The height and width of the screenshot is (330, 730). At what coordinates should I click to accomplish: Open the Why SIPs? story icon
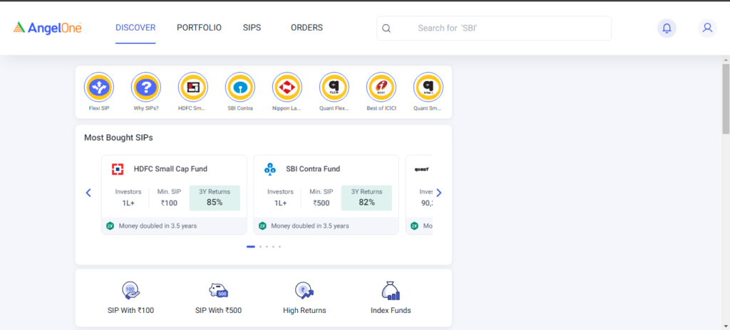point(145,87)
